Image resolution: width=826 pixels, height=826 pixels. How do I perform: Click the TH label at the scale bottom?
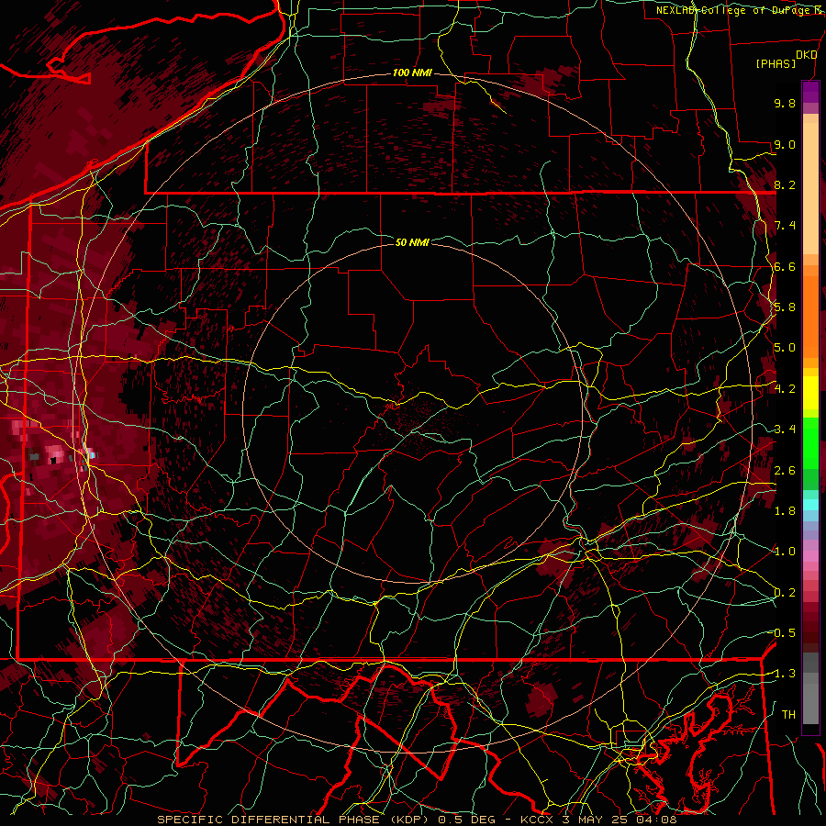click(788, 715)
